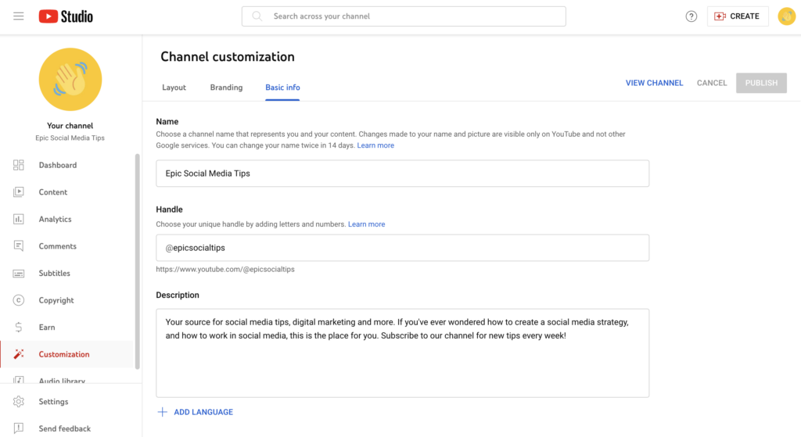Click the Dashboard sidebar icon
801x437 pixels.
point(19,165)
